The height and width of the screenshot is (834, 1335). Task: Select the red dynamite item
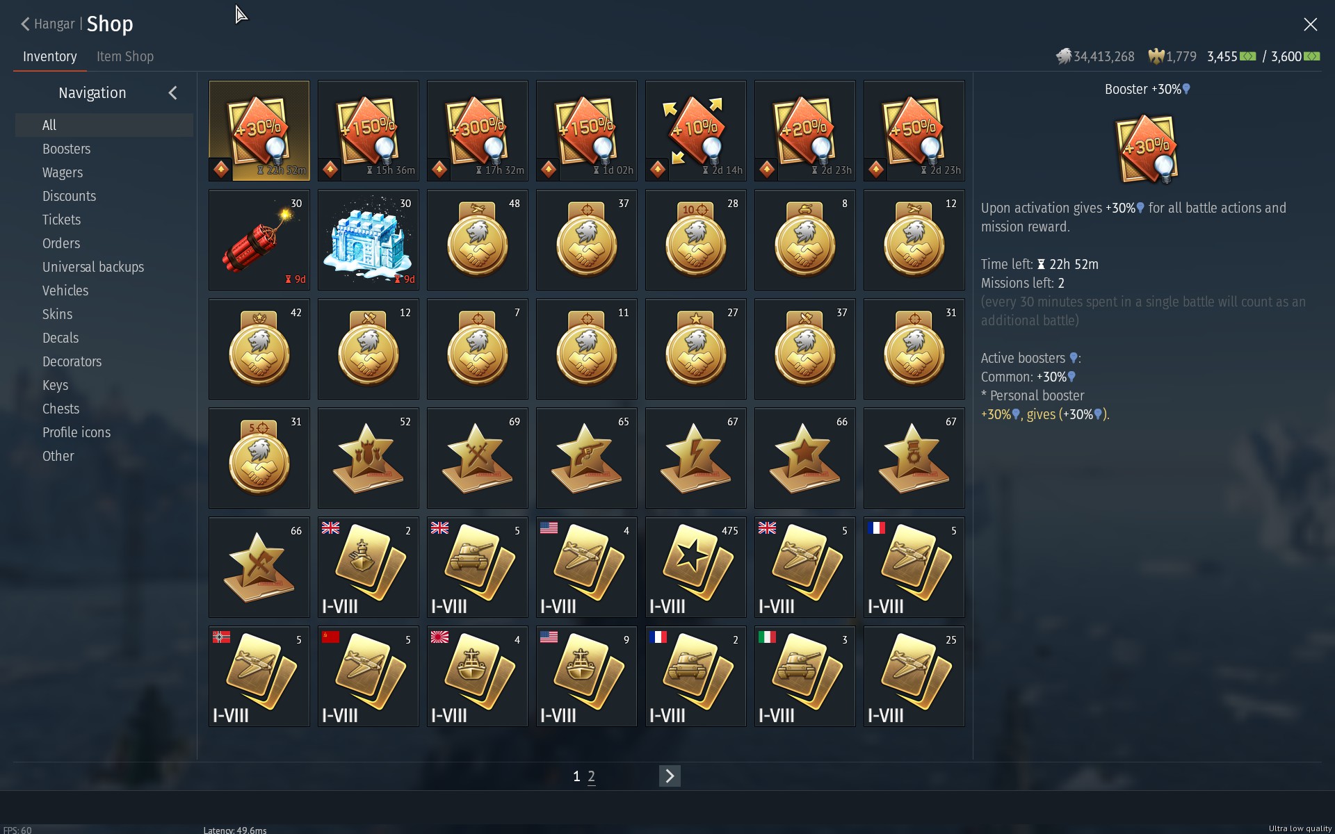click(259, 240)
